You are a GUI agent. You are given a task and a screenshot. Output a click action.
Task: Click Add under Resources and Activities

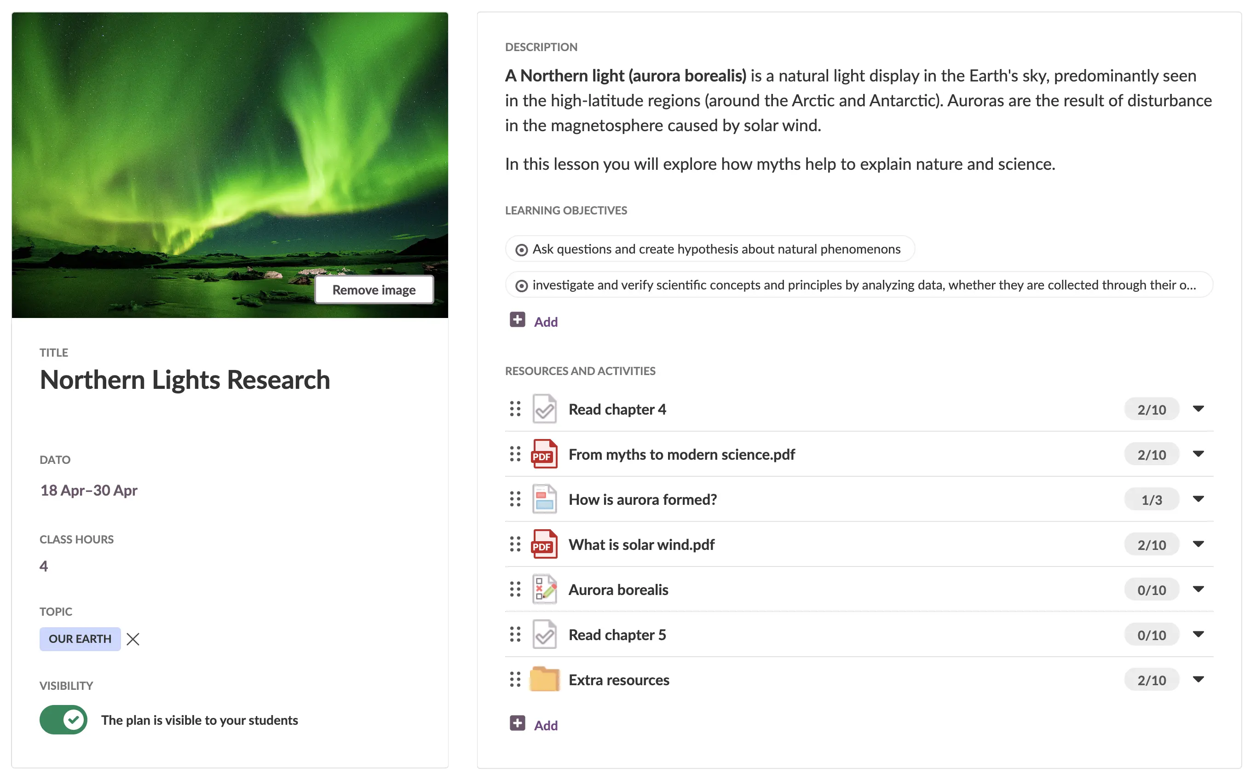pyautogui.click(x=545, y=725)
